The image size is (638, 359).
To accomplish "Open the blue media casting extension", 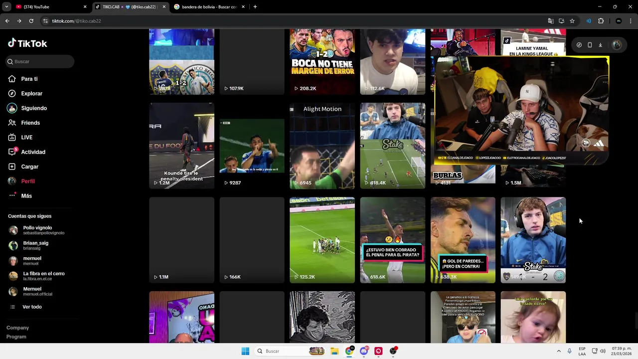I will [x=589, y=21].
